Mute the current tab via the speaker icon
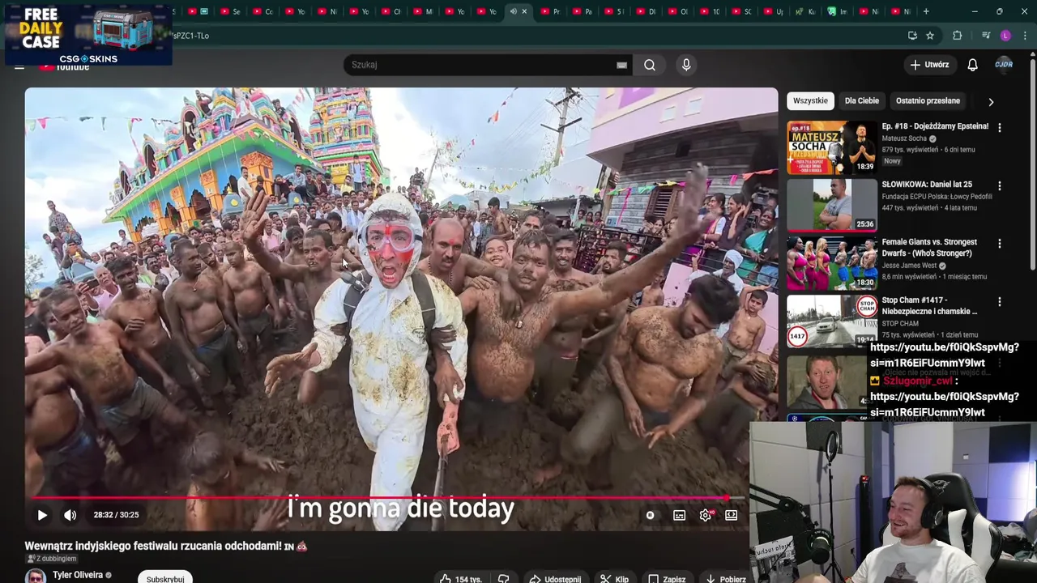This screenshot has width=1037, height=583. tap(513, 11)
